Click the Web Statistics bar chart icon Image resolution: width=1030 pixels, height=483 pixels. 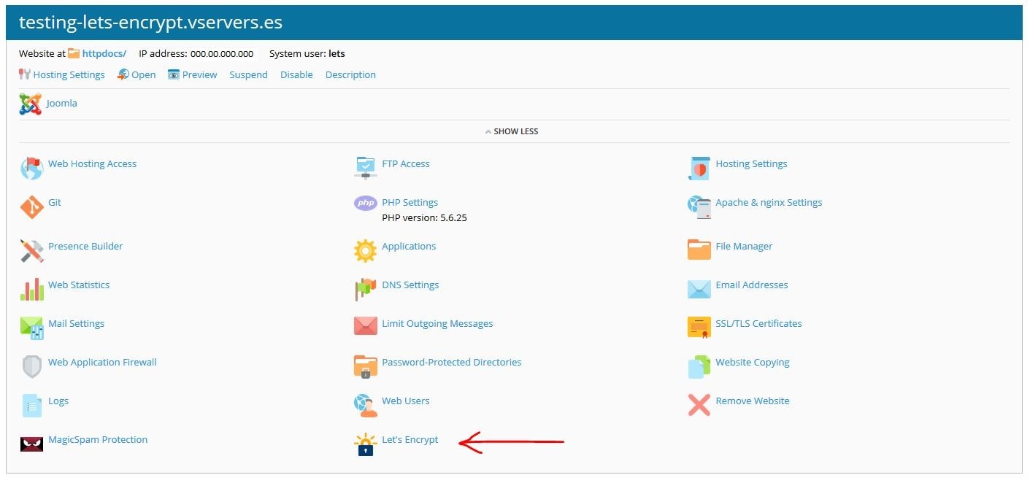(31, 290)
